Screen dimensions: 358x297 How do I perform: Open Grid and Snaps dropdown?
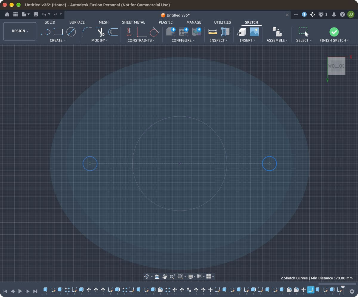(x=200, y=277)
